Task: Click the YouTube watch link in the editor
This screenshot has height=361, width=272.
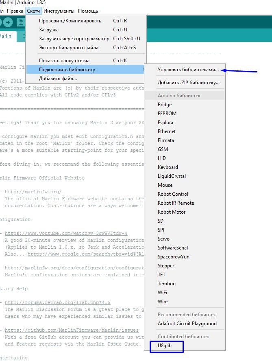Action: (66, 233)
